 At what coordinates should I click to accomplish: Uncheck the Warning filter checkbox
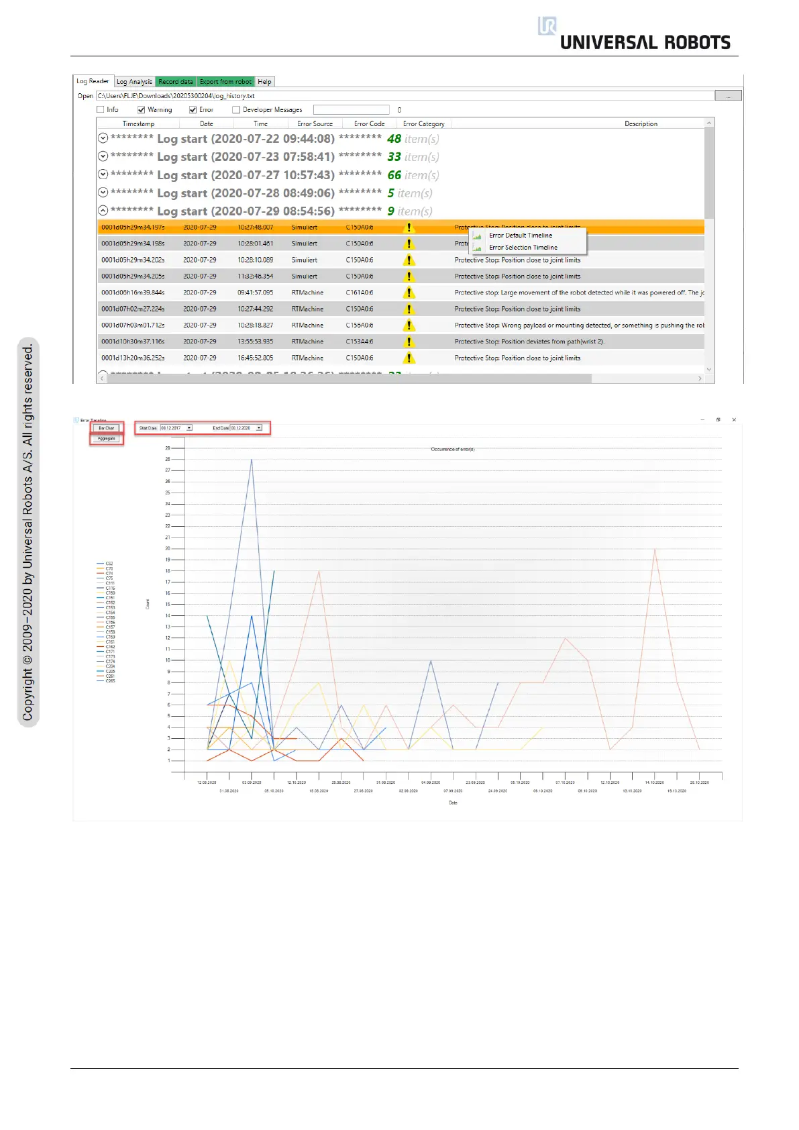[142, 110]
